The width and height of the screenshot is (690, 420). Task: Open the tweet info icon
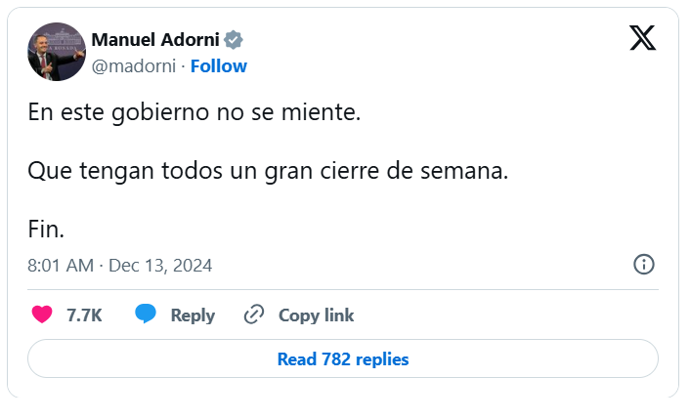(644, 264)
